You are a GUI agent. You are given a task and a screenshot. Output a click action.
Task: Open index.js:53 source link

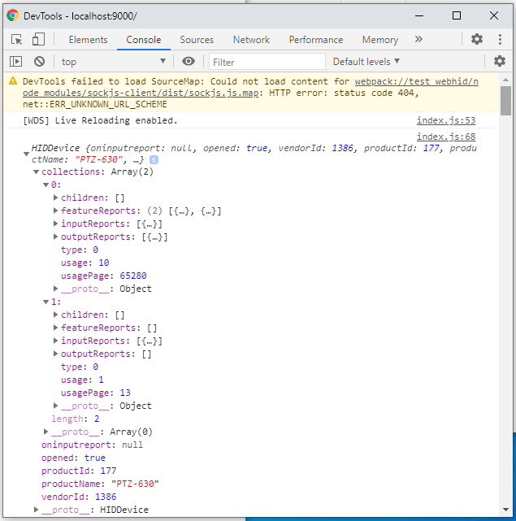pos(446,120)
